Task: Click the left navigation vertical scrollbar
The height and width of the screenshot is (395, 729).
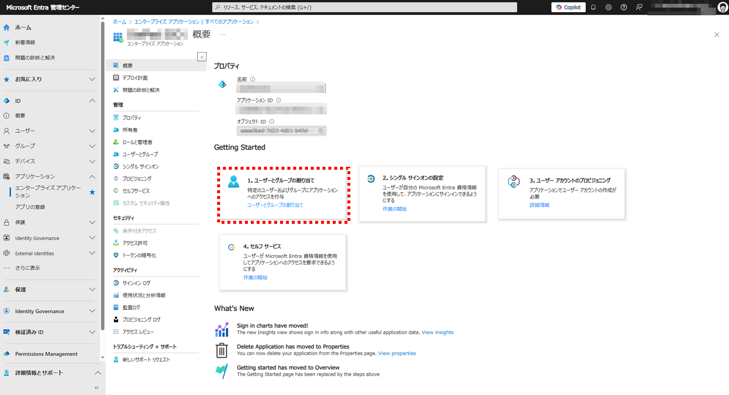Action: (102, 176)
